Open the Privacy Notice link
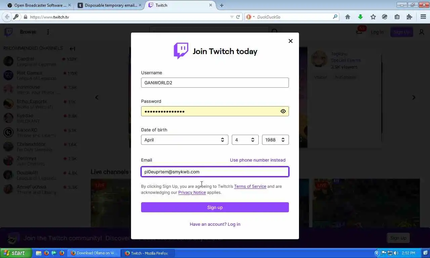The height and width of the screenshot is (258, 430). [x=192, y=192]
